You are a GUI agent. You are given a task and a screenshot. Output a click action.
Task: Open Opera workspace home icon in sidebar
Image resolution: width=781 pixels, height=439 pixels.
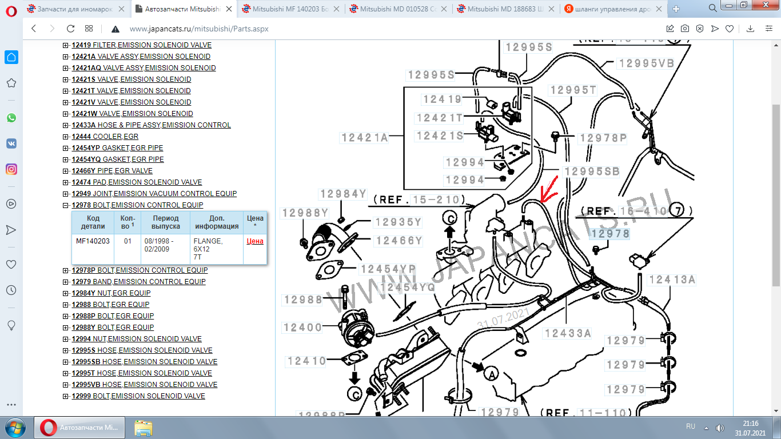pyautogui.click(x=11, y=57)
